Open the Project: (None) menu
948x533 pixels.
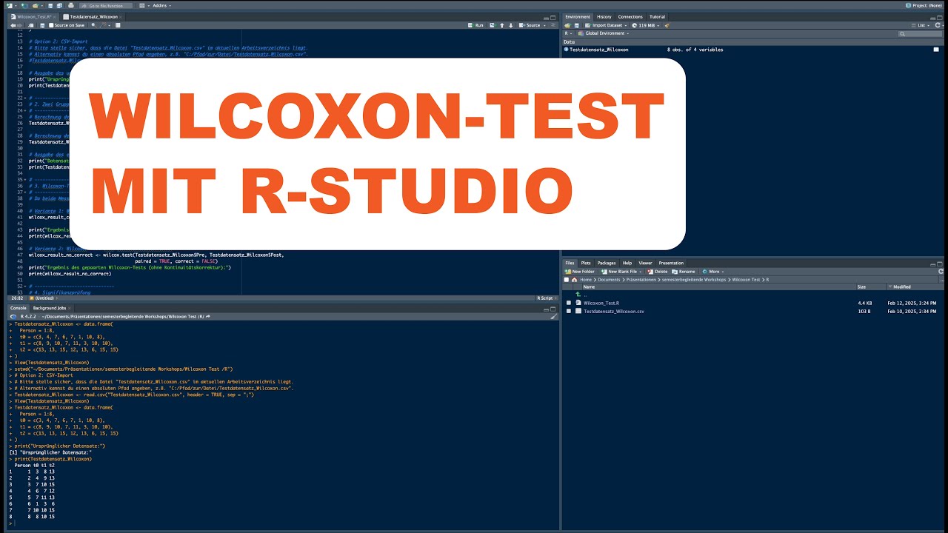tap(924, 5)
